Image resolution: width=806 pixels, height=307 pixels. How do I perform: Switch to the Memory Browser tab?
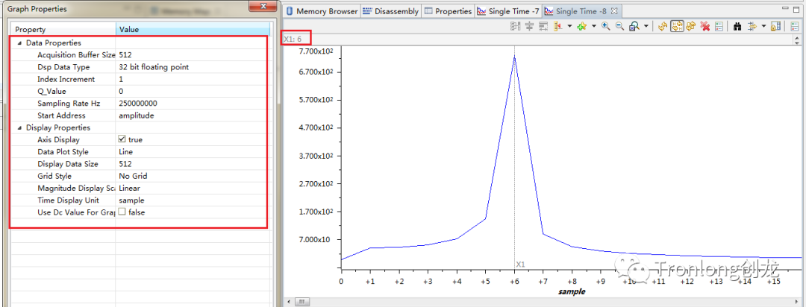click(322, 11)
